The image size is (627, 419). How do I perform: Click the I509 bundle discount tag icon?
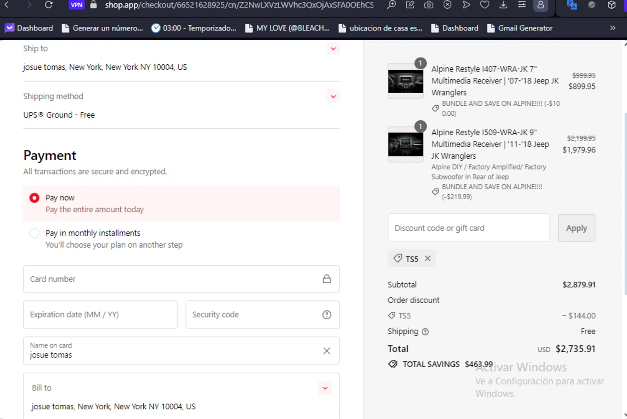pos(435,192)
